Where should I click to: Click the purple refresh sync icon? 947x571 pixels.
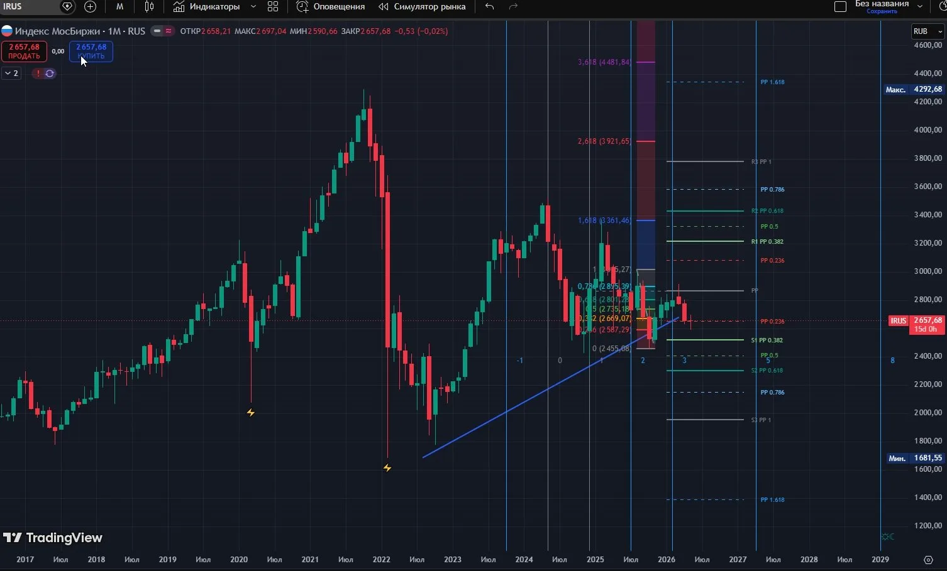tap(50, 73)
